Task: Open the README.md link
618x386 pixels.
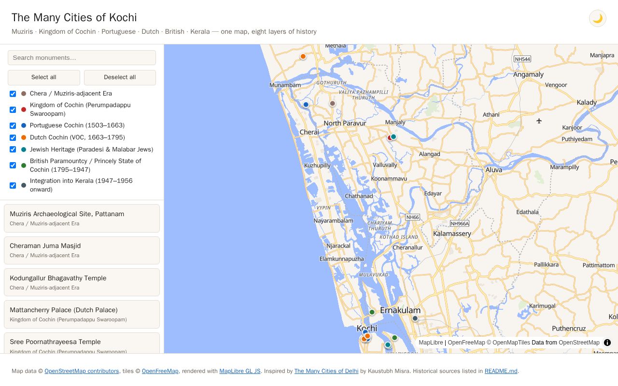Action: pos(501,371)
